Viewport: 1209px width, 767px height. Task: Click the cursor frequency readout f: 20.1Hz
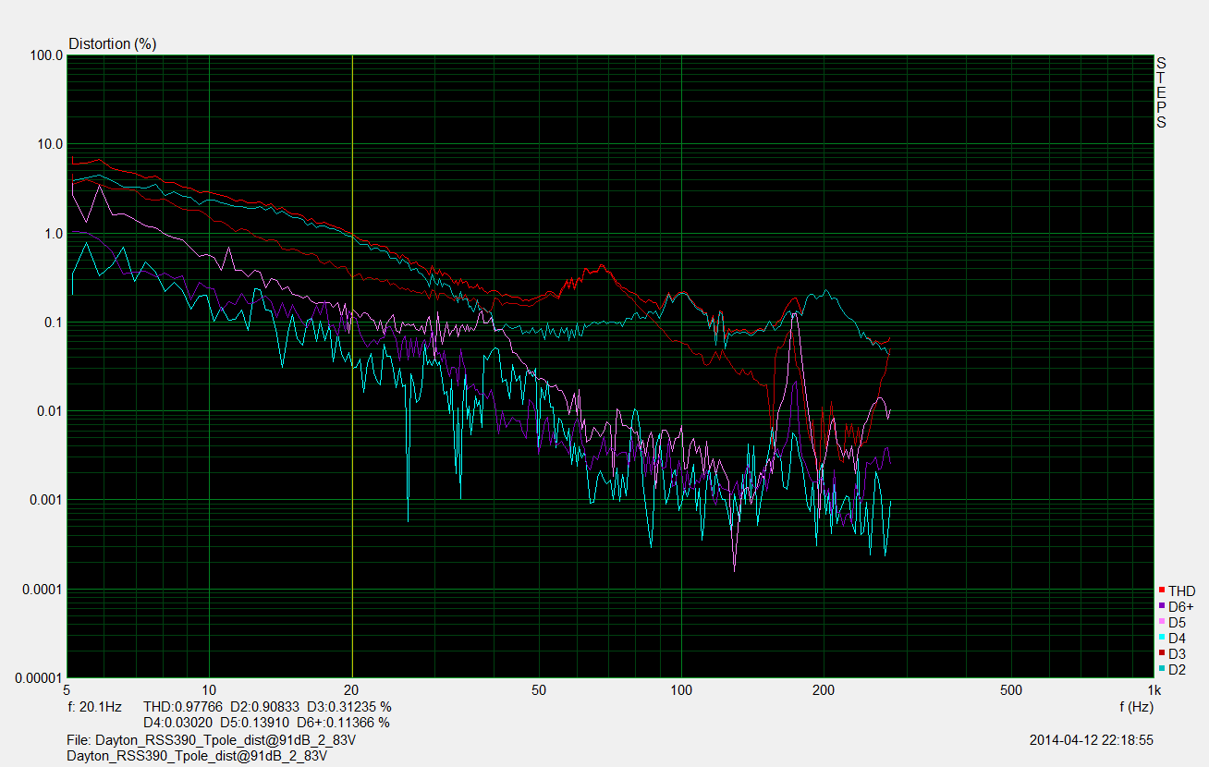click(94, 707)
